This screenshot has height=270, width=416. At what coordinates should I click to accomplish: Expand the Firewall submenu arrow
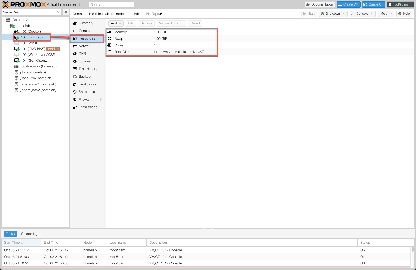(101, 100)
